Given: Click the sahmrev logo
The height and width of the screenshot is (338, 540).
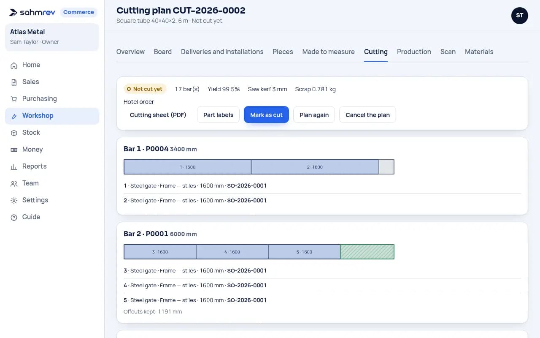Looking at the screenshot, I should click(x=32, y=12).
